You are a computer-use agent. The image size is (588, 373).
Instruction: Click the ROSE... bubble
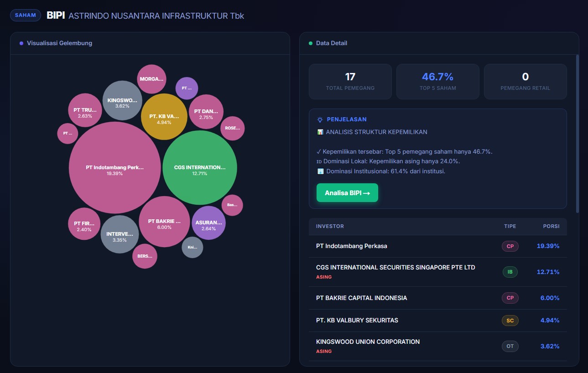pos(233,128)
